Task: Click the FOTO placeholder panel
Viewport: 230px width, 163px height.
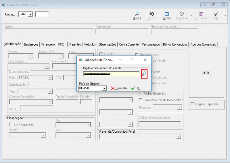Action: (206, 73)
